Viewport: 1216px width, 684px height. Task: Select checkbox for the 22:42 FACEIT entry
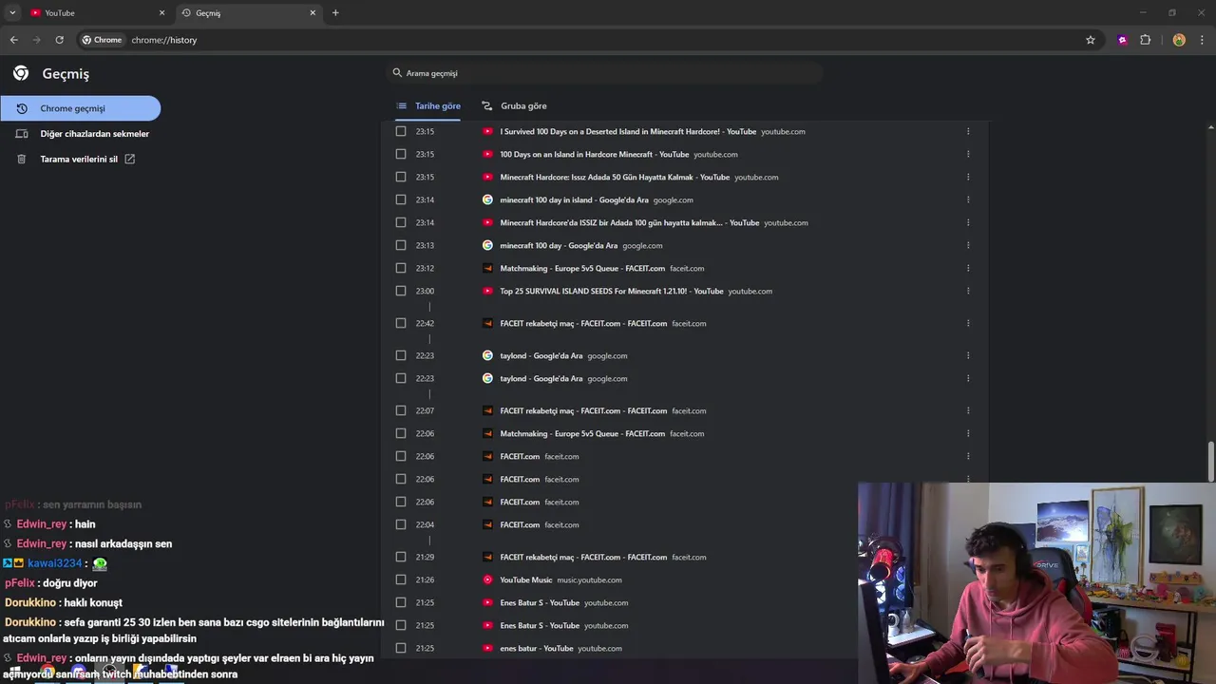[401, 323]
